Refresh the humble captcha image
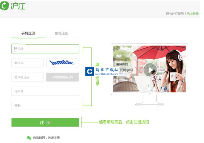The width and height of the screenshot is (204, 143). point(63,63)
